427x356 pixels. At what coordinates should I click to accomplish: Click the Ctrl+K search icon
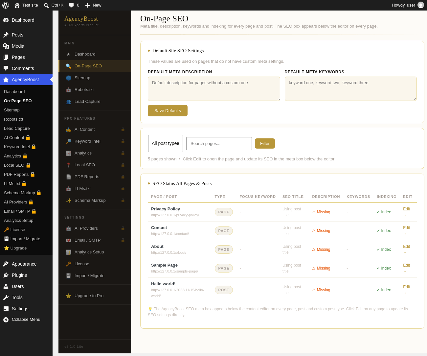[x=46, y=5]
